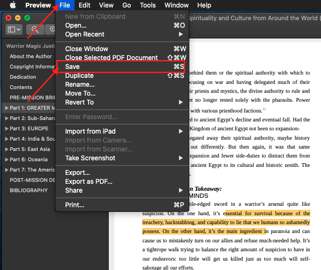Open the Window menu
The height and width of the screenshot is (270, 321).
(177, 5)
